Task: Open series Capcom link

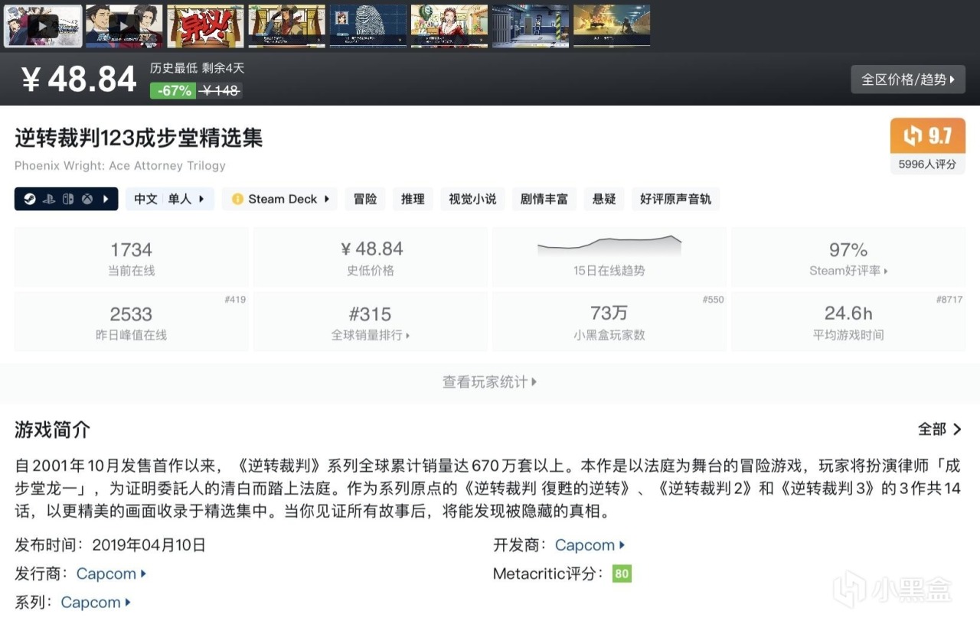Action: tap(96, 603)
